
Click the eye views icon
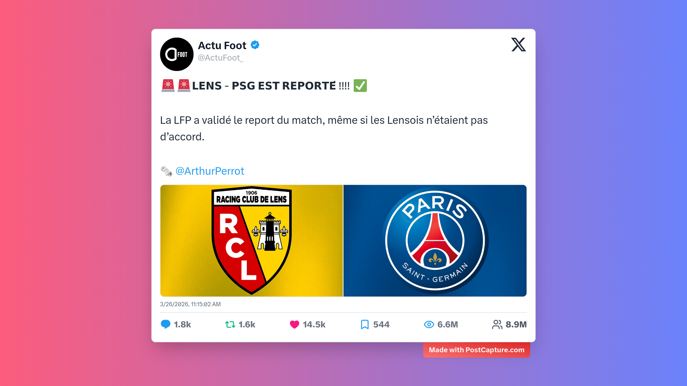(x=429, y=325)
